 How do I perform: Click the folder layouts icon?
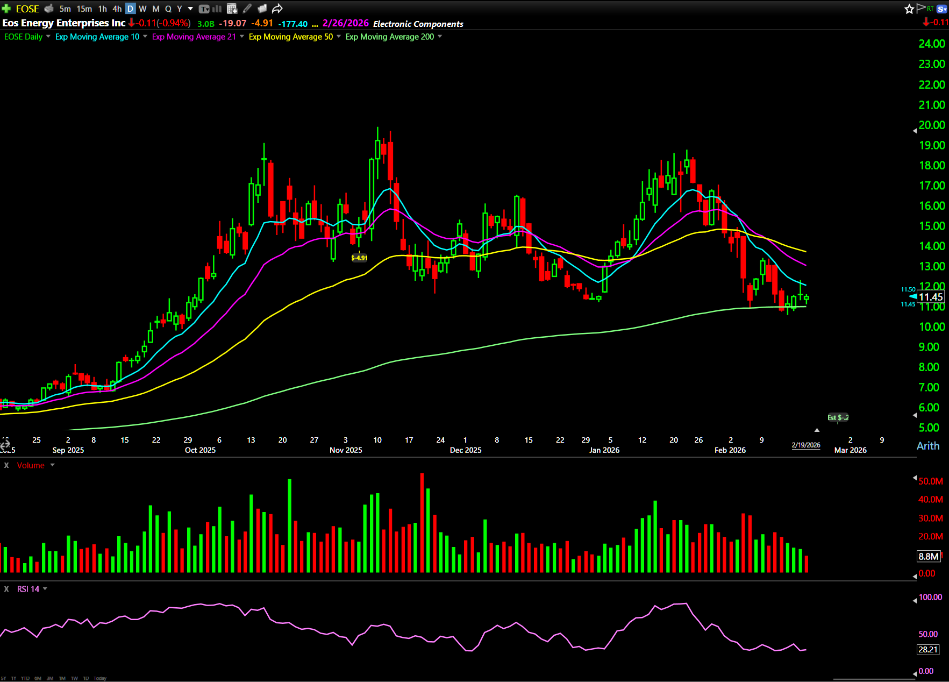[262, 9]
